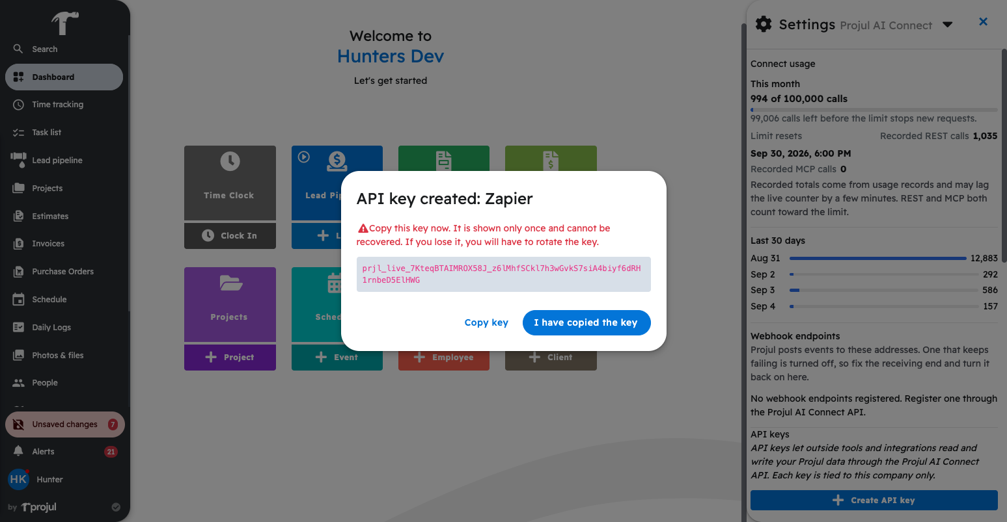Close the Settings panel

tap(984, 22)
